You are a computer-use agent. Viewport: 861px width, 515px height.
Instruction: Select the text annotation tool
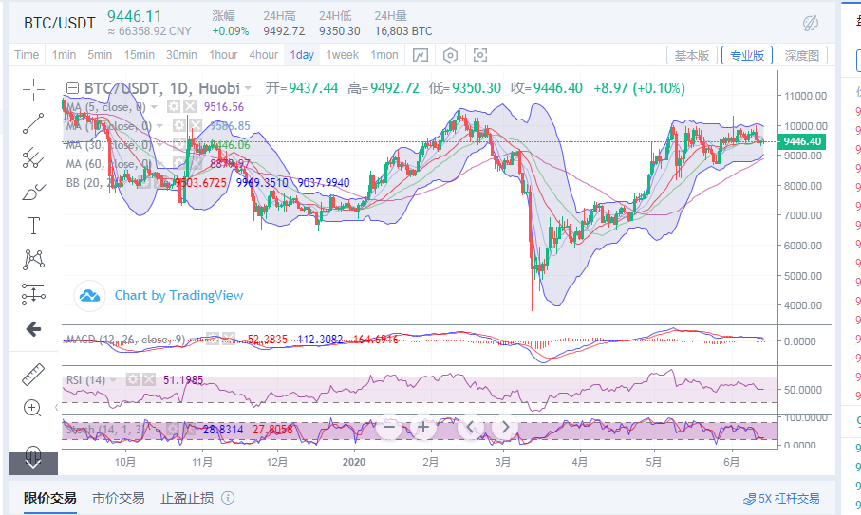[33, 226]
